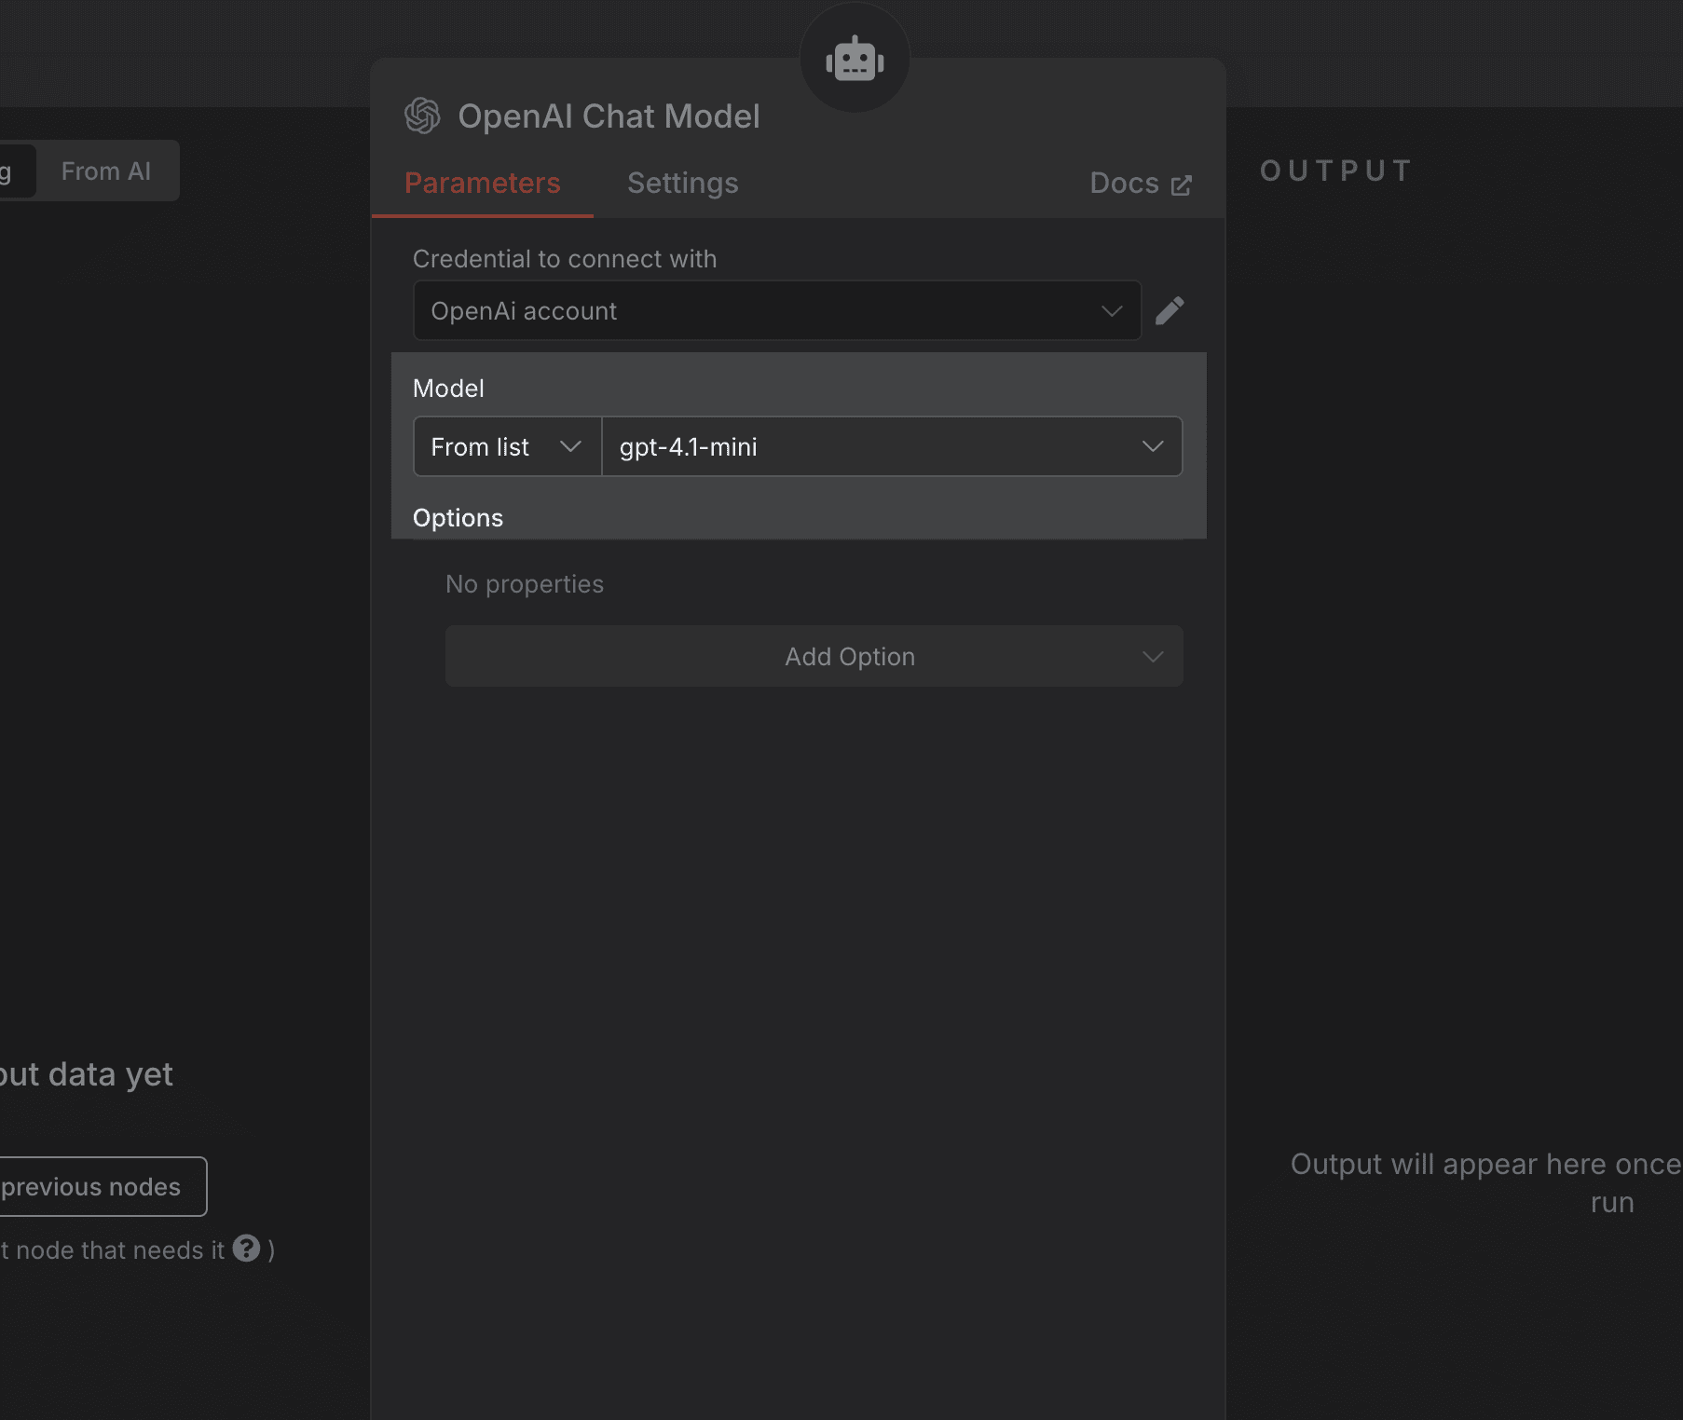
Task: Click the external link icon next to Docs
Action: click(1181, 184)
